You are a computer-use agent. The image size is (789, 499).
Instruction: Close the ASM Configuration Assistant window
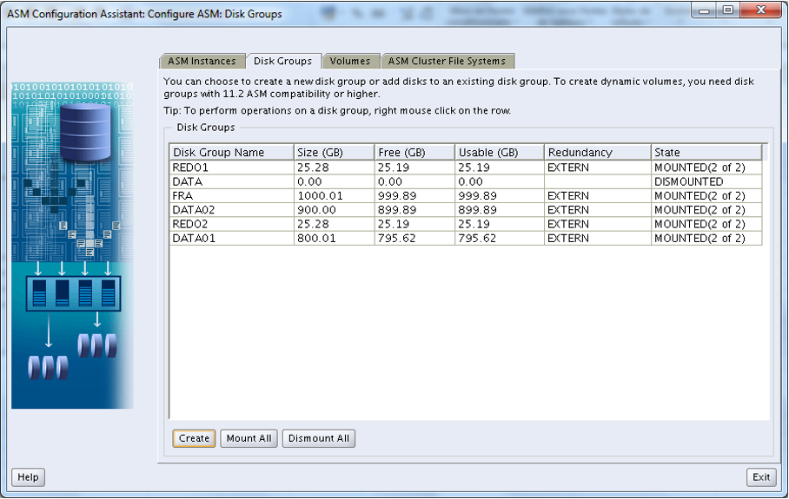click(x=761, y=10)
